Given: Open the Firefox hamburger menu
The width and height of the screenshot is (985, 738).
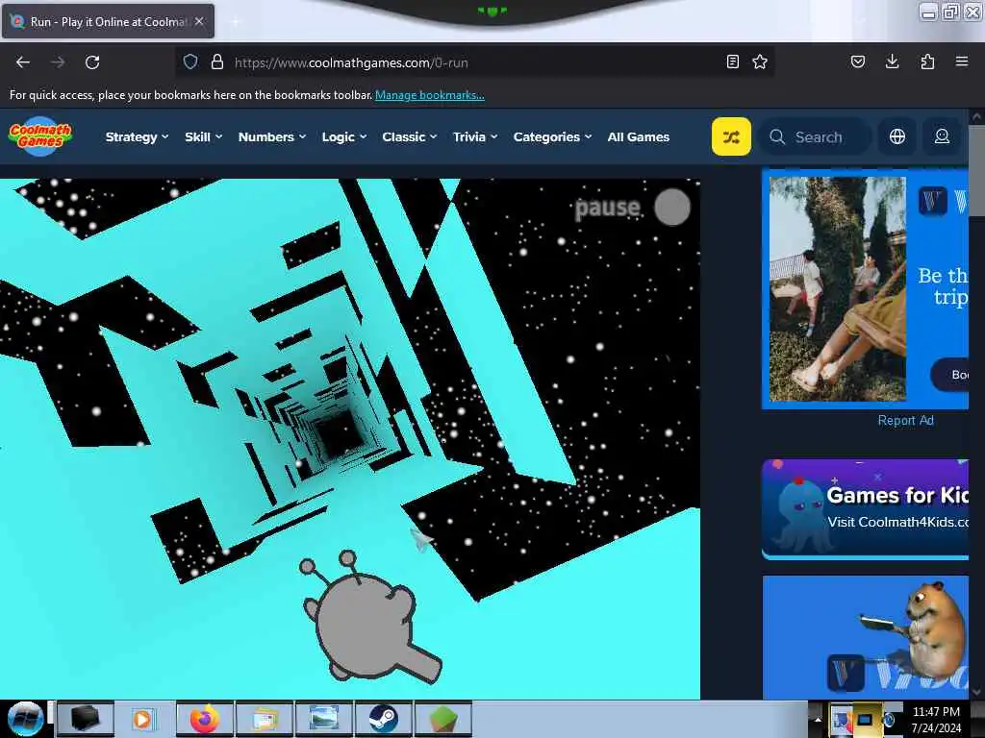Looking at the screenshot, I should [x=962, y=61].
